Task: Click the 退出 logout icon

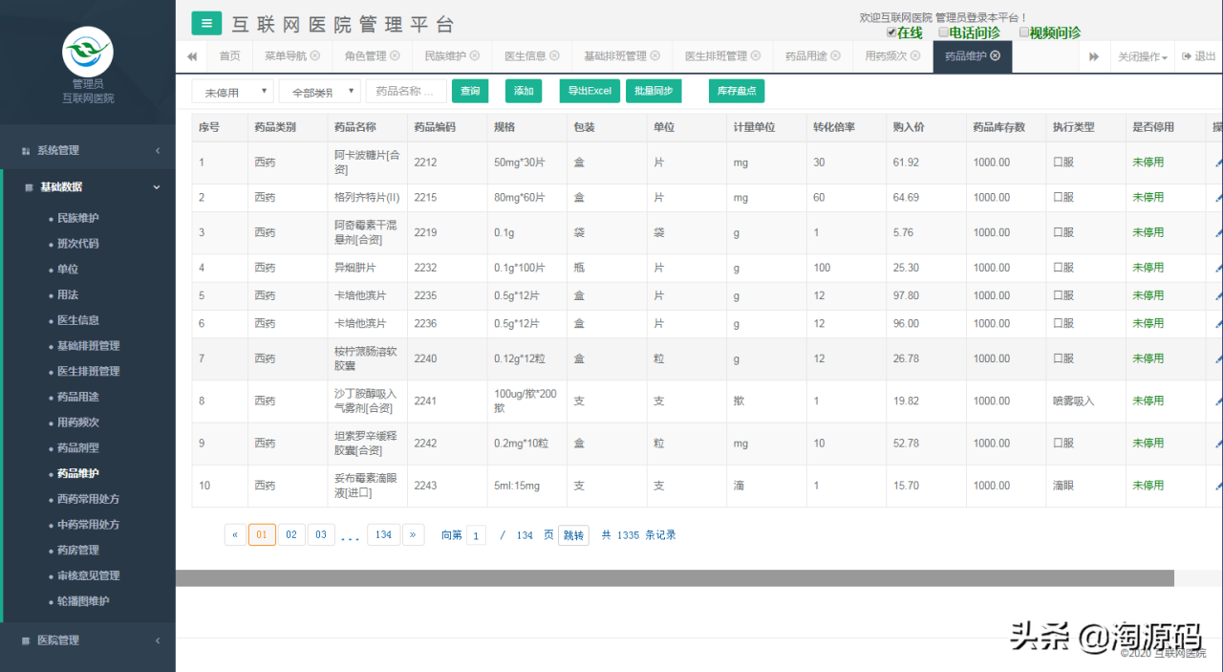Action: (x=1186, y=56)
